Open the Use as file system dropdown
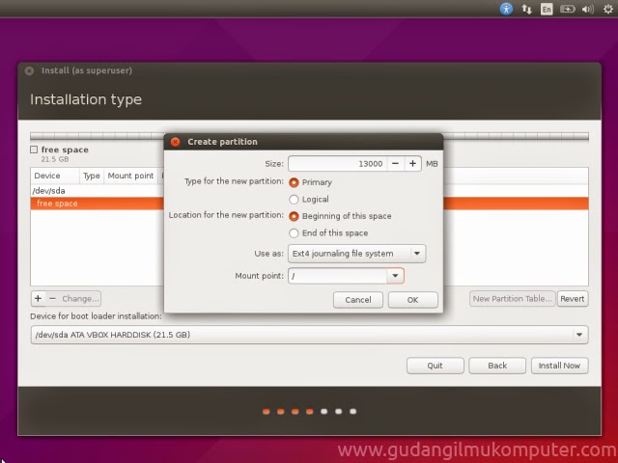This screenshot has height=463, width=618. (356, 254)
